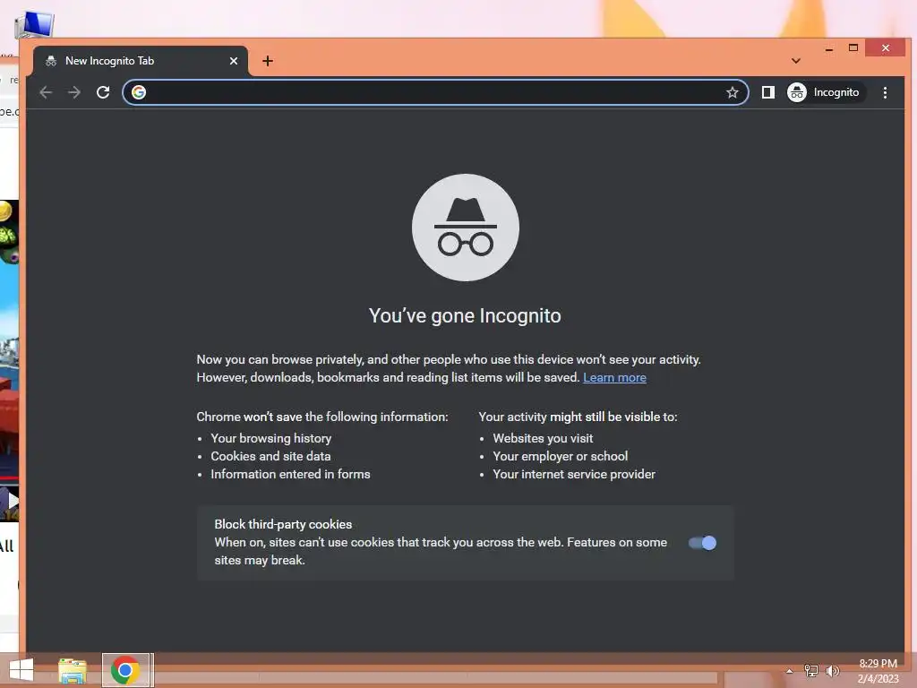Click "Cookies and site data" list item
The height and width of the screenshot is (688, 917).
pyautogui.click(x=270, y=456)
